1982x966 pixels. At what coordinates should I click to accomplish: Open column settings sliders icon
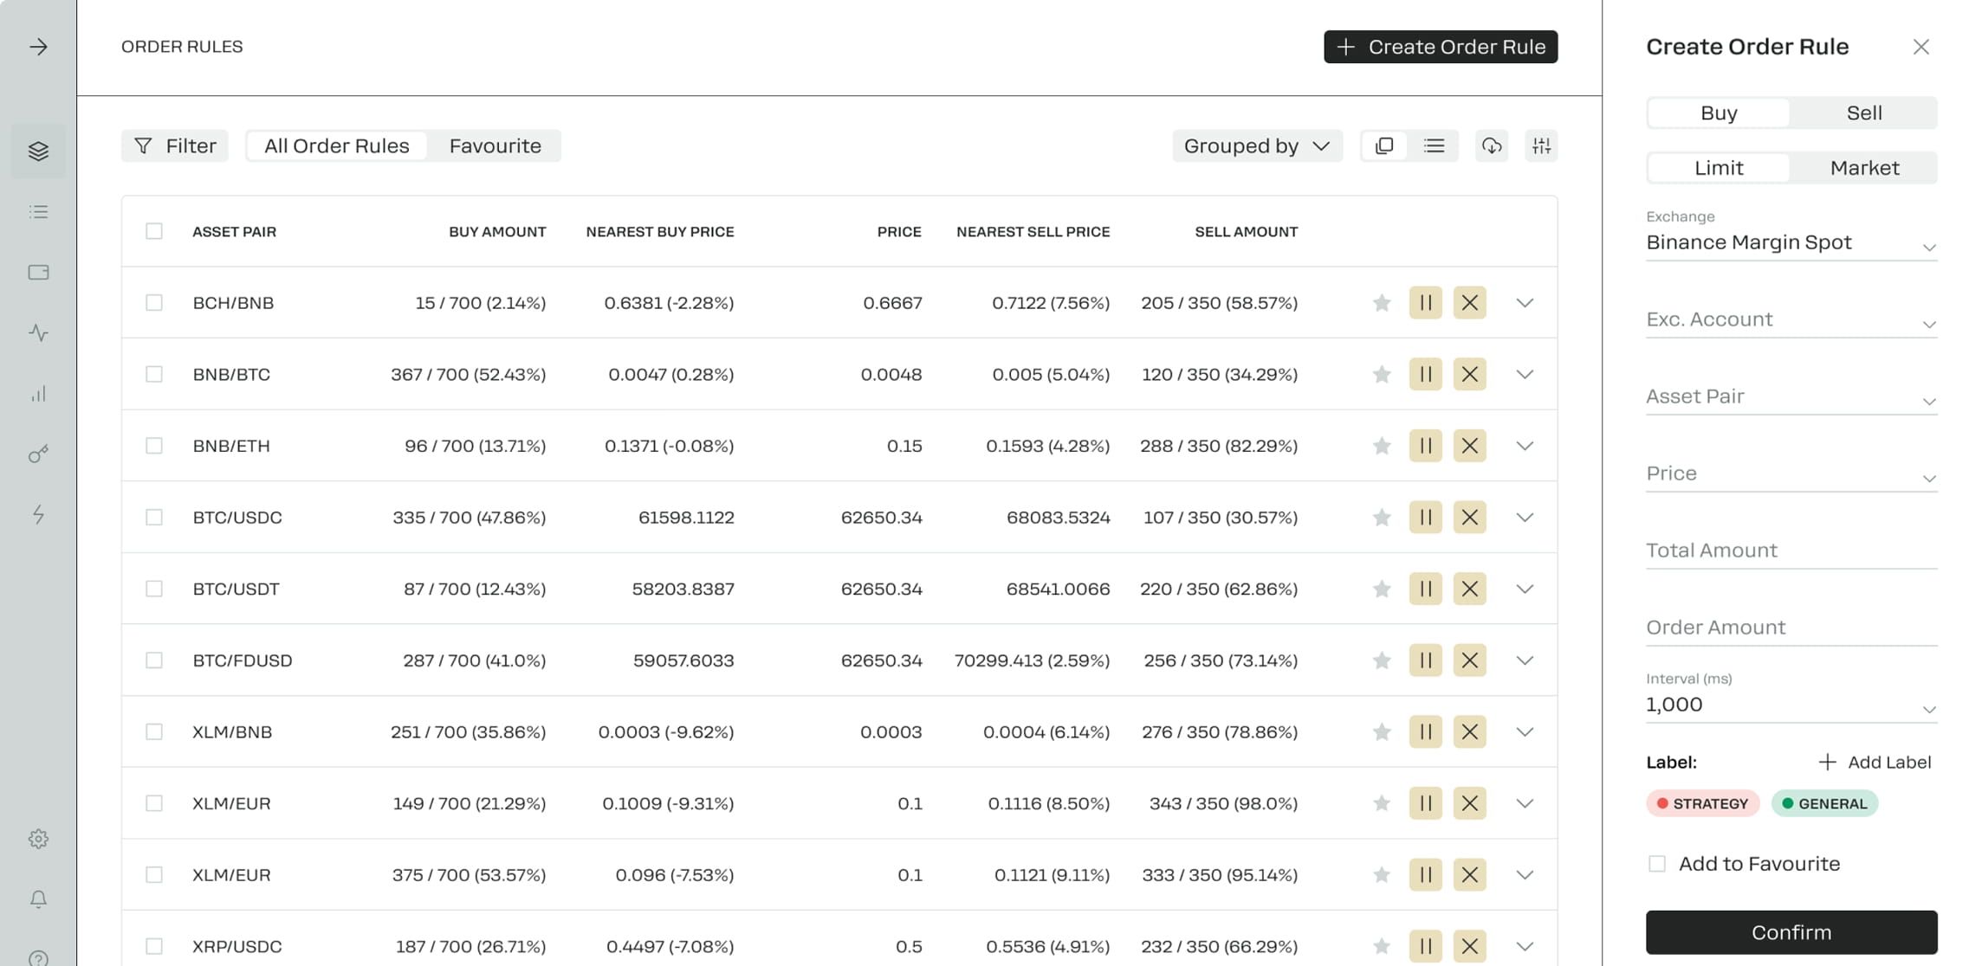click(x=1541, y=146)
